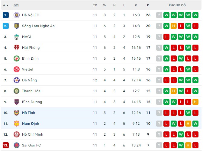Click Thanh Hóa's orange H draw badge
The height and width of the screenshot is (151, 203).
coord(173,91)
